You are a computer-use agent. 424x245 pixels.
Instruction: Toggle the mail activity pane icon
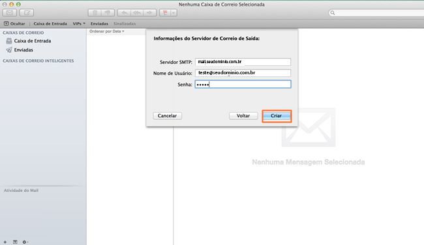tap(15, 242)
